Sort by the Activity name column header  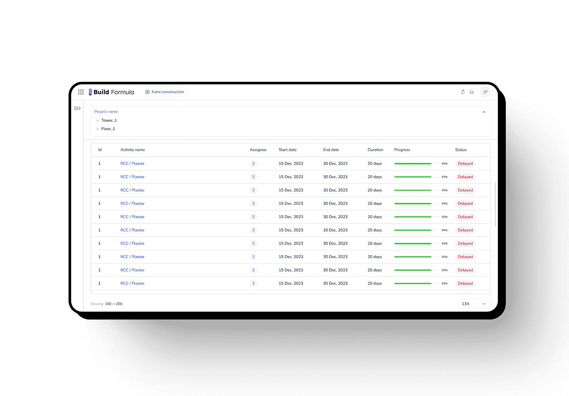point(133,150)
